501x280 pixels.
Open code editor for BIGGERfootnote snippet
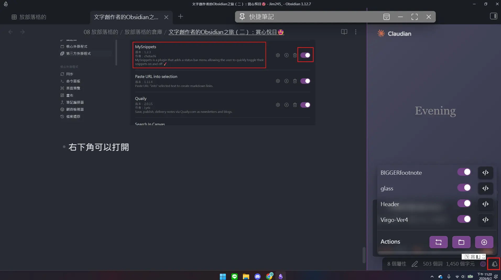click(x=485, y=173)
